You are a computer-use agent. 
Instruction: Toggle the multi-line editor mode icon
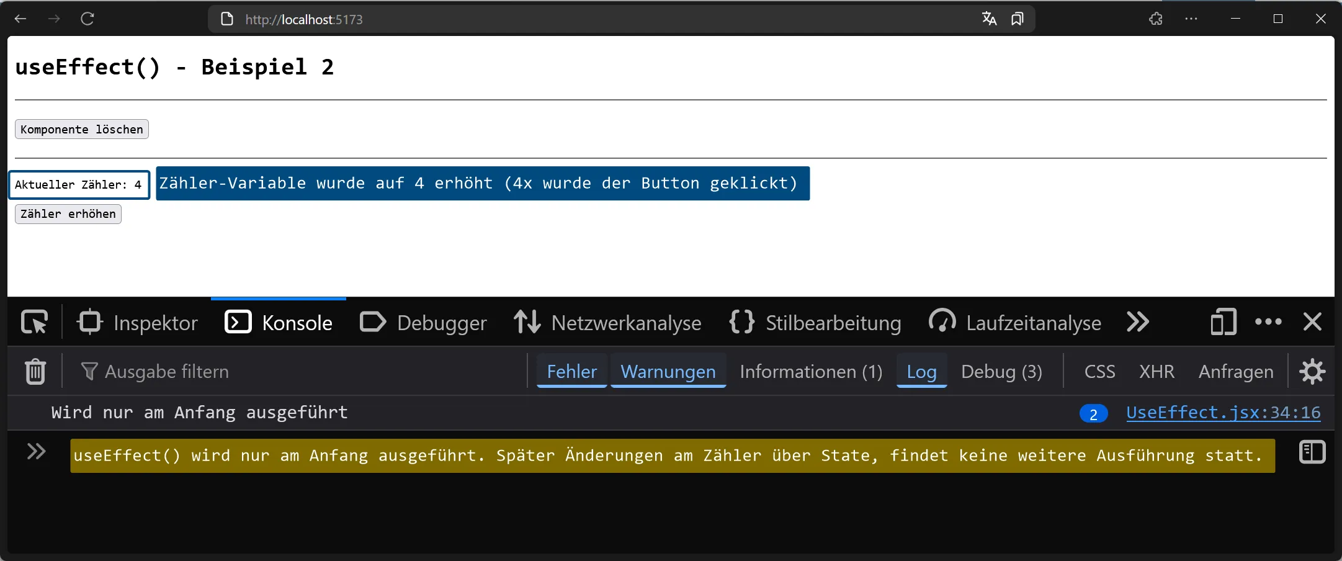click(1312, 452)
